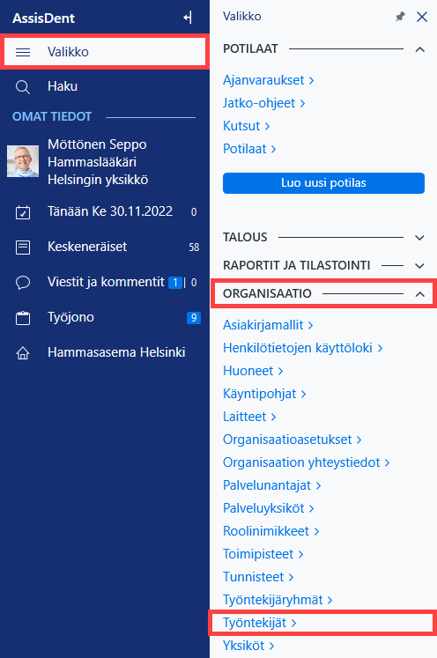Open the Jatko-ohjeet link

[263, 103]
